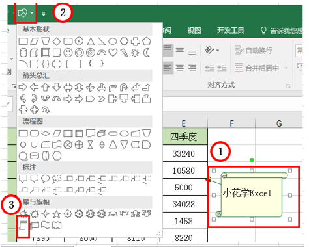Select the sun shape
Image resolution: width=309 pixels, height=247 pixels.
pyautogui.click(x=135, y=53)
